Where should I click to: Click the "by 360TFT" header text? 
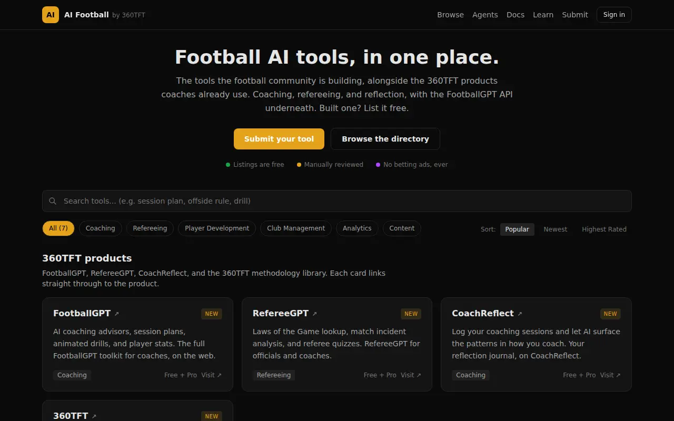click(x=128, y=15)
